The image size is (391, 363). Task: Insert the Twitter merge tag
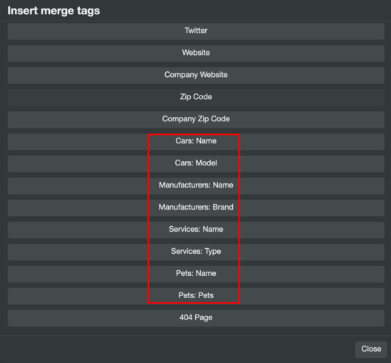tap(196, 31)
